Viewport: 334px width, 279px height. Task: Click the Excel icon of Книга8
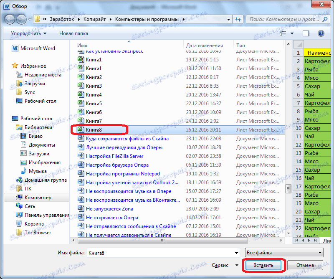[81, 129]
